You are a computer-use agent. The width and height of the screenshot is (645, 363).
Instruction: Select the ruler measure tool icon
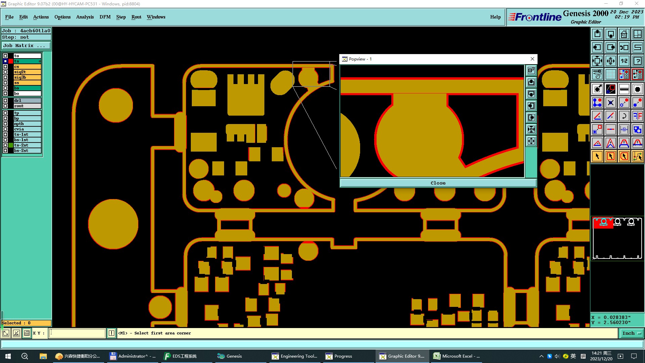point(624,89)
